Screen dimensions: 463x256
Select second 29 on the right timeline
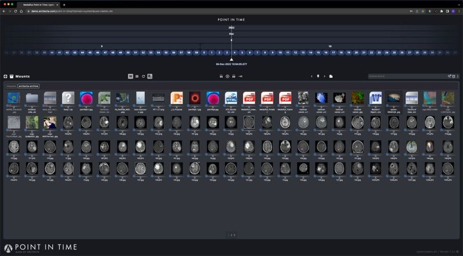click(x=425, y=53)
